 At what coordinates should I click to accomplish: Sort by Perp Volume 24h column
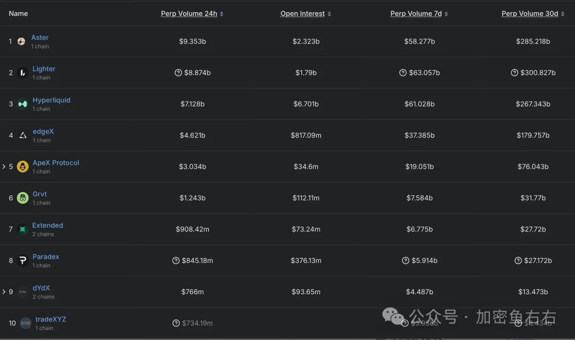[x=192, y=14]
